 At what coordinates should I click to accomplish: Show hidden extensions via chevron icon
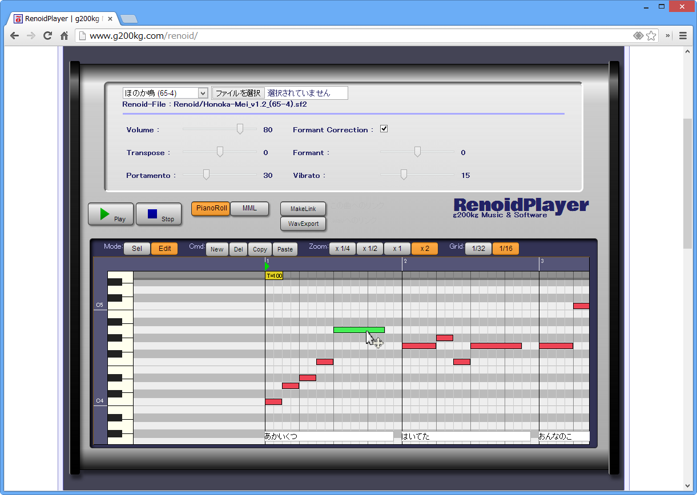[x=667, y=35]
